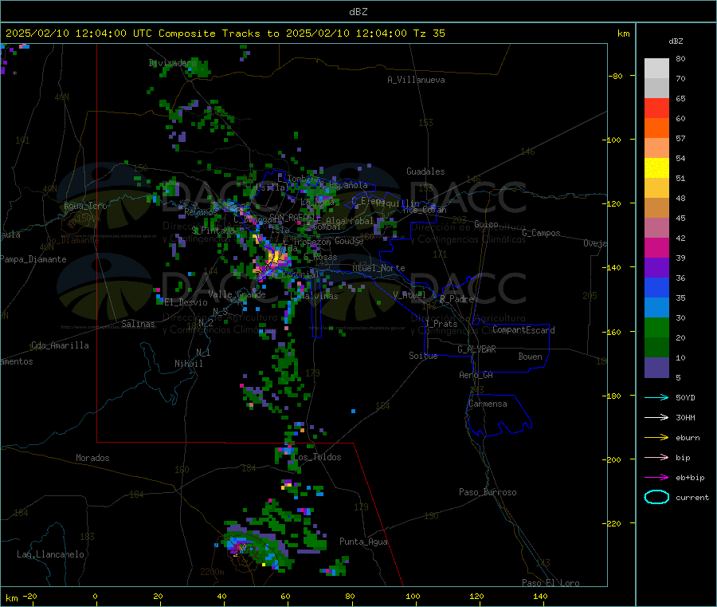Click the intense yellow radar core near S_Rosas
717x607 pixels.
click(276, 256)
